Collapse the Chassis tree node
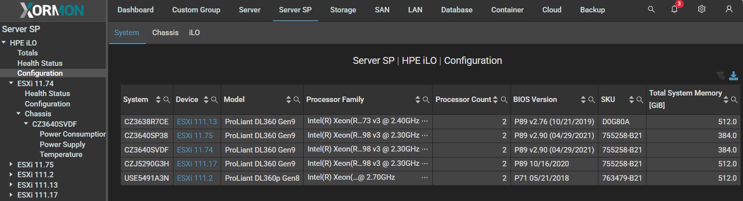The image size is (743, 201). pos(19,114)
